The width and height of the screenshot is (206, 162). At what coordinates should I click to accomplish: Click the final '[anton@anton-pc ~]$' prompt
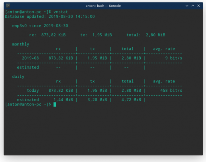pos(28,104)
